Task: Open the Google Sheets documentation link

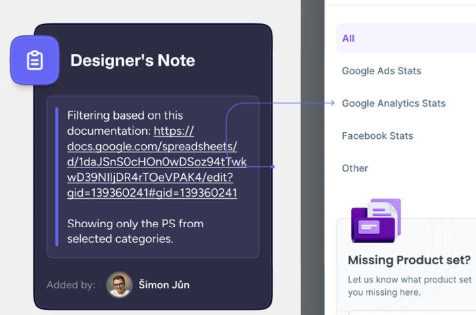Action: 157,162
